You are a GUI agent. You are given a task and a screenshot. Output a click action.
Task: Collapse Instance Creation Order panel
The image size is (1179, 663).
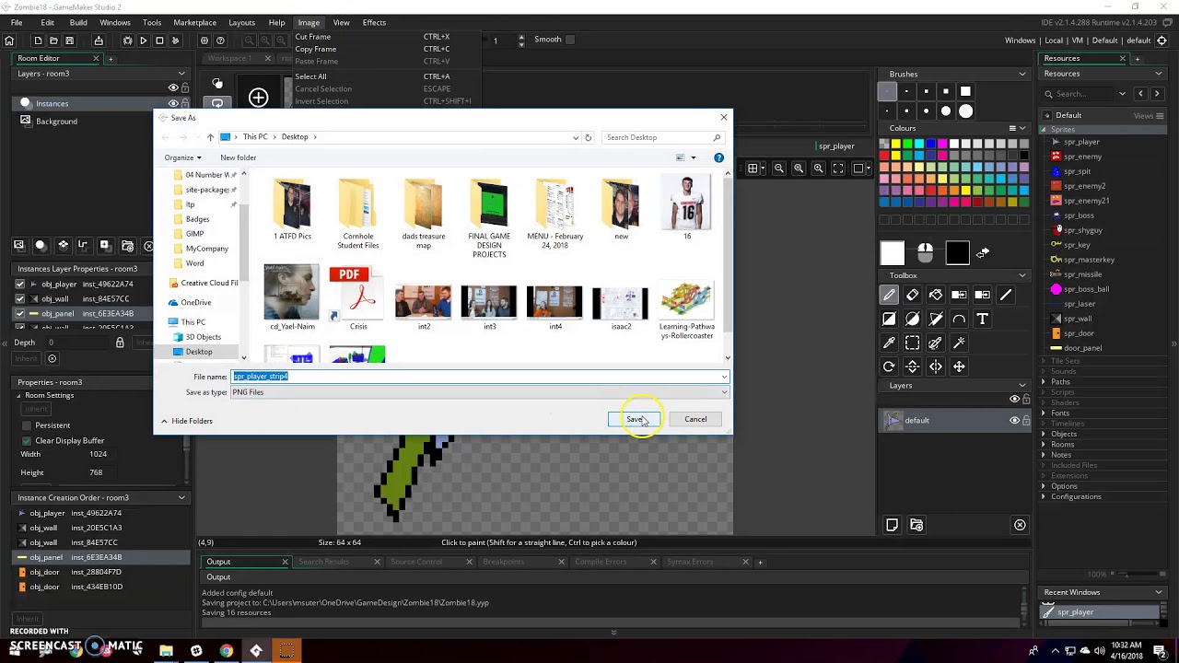(x=181, y=497)
